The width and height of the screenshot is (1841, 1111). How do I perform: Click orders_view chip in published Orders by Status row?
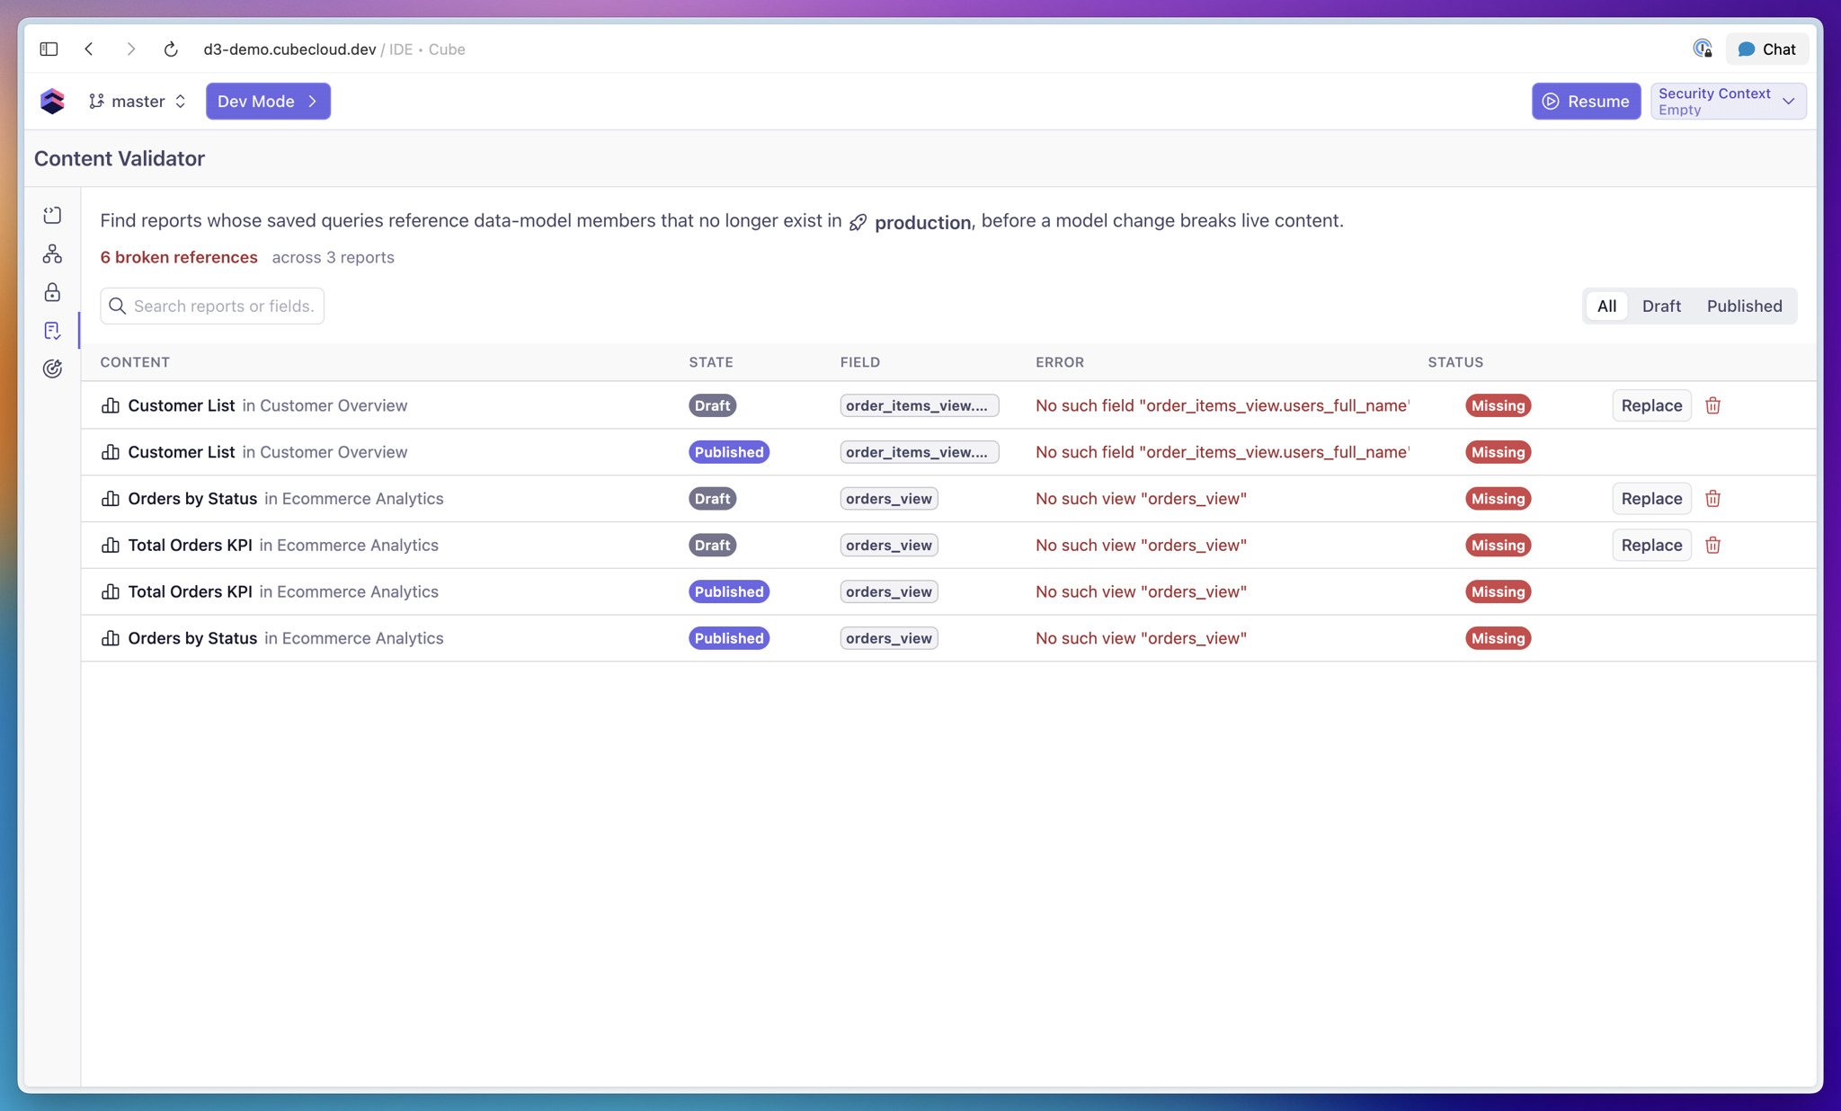(x=888, y=638)
